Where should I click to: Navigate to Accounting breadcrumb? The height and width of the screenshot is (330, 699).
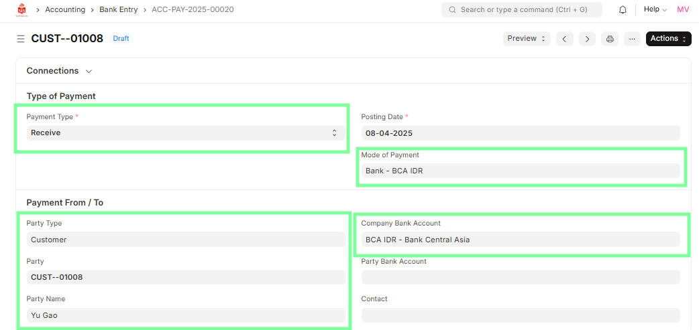[65, 10]
